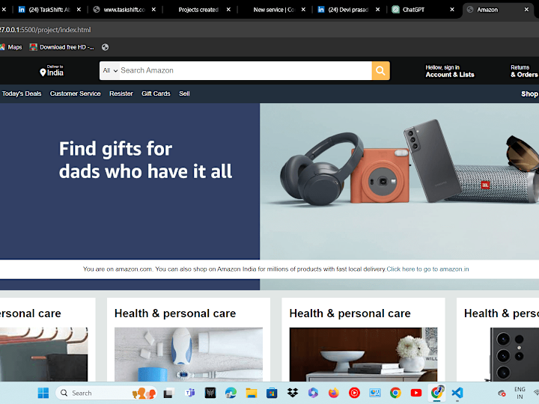Select the Resister nav link
539x404 pixels.
pyautogui.click(x=121, y=94)
